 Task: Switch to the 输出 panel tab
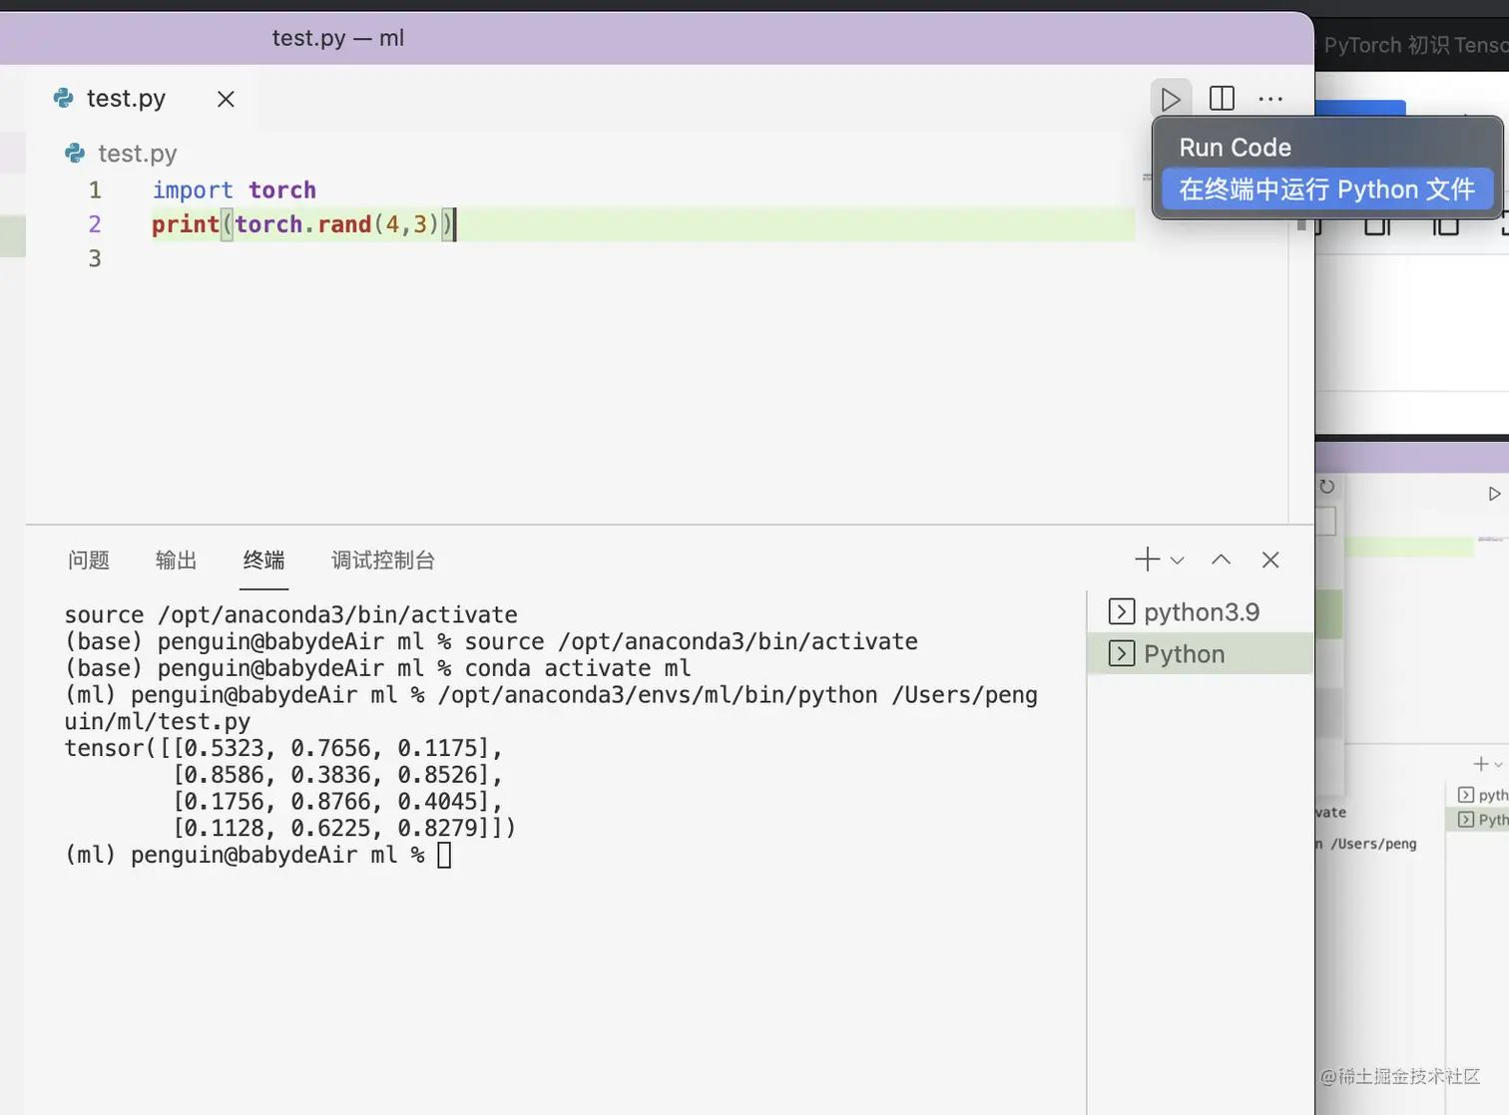(177, 560)
